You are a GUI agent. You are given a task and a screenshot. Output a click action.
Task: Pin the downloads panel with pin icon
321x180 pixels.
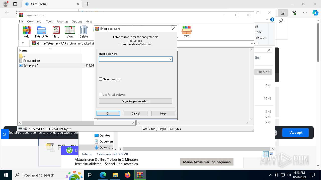pos(281,21)
